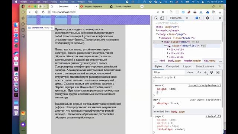Collapse the nav class menu node
Screen dimensions: 238x134
pyautogui.click(x=162, y=42)
